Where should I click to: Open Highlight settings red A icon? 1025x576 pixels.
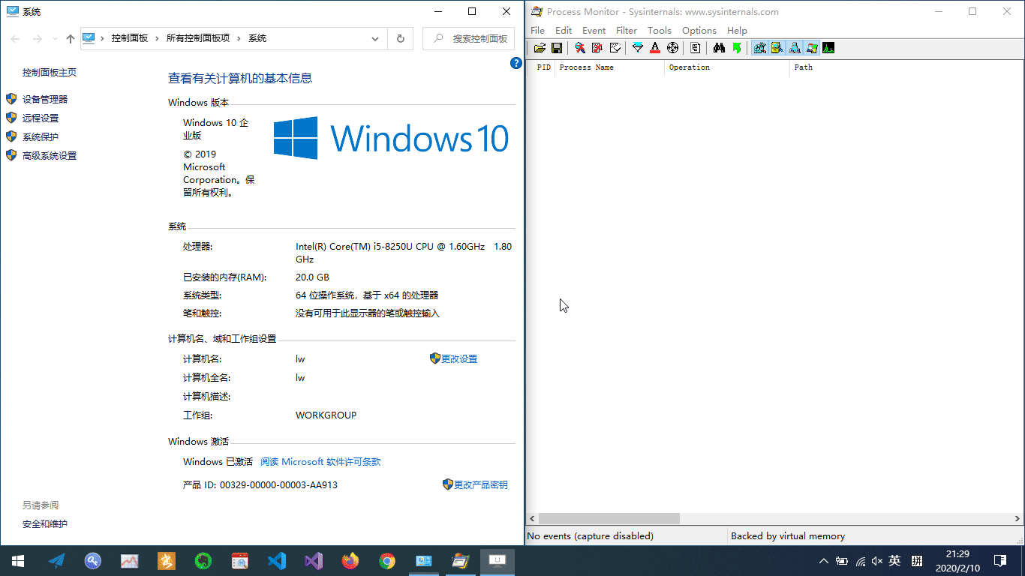pyautogui.click(x=655, y=48)
